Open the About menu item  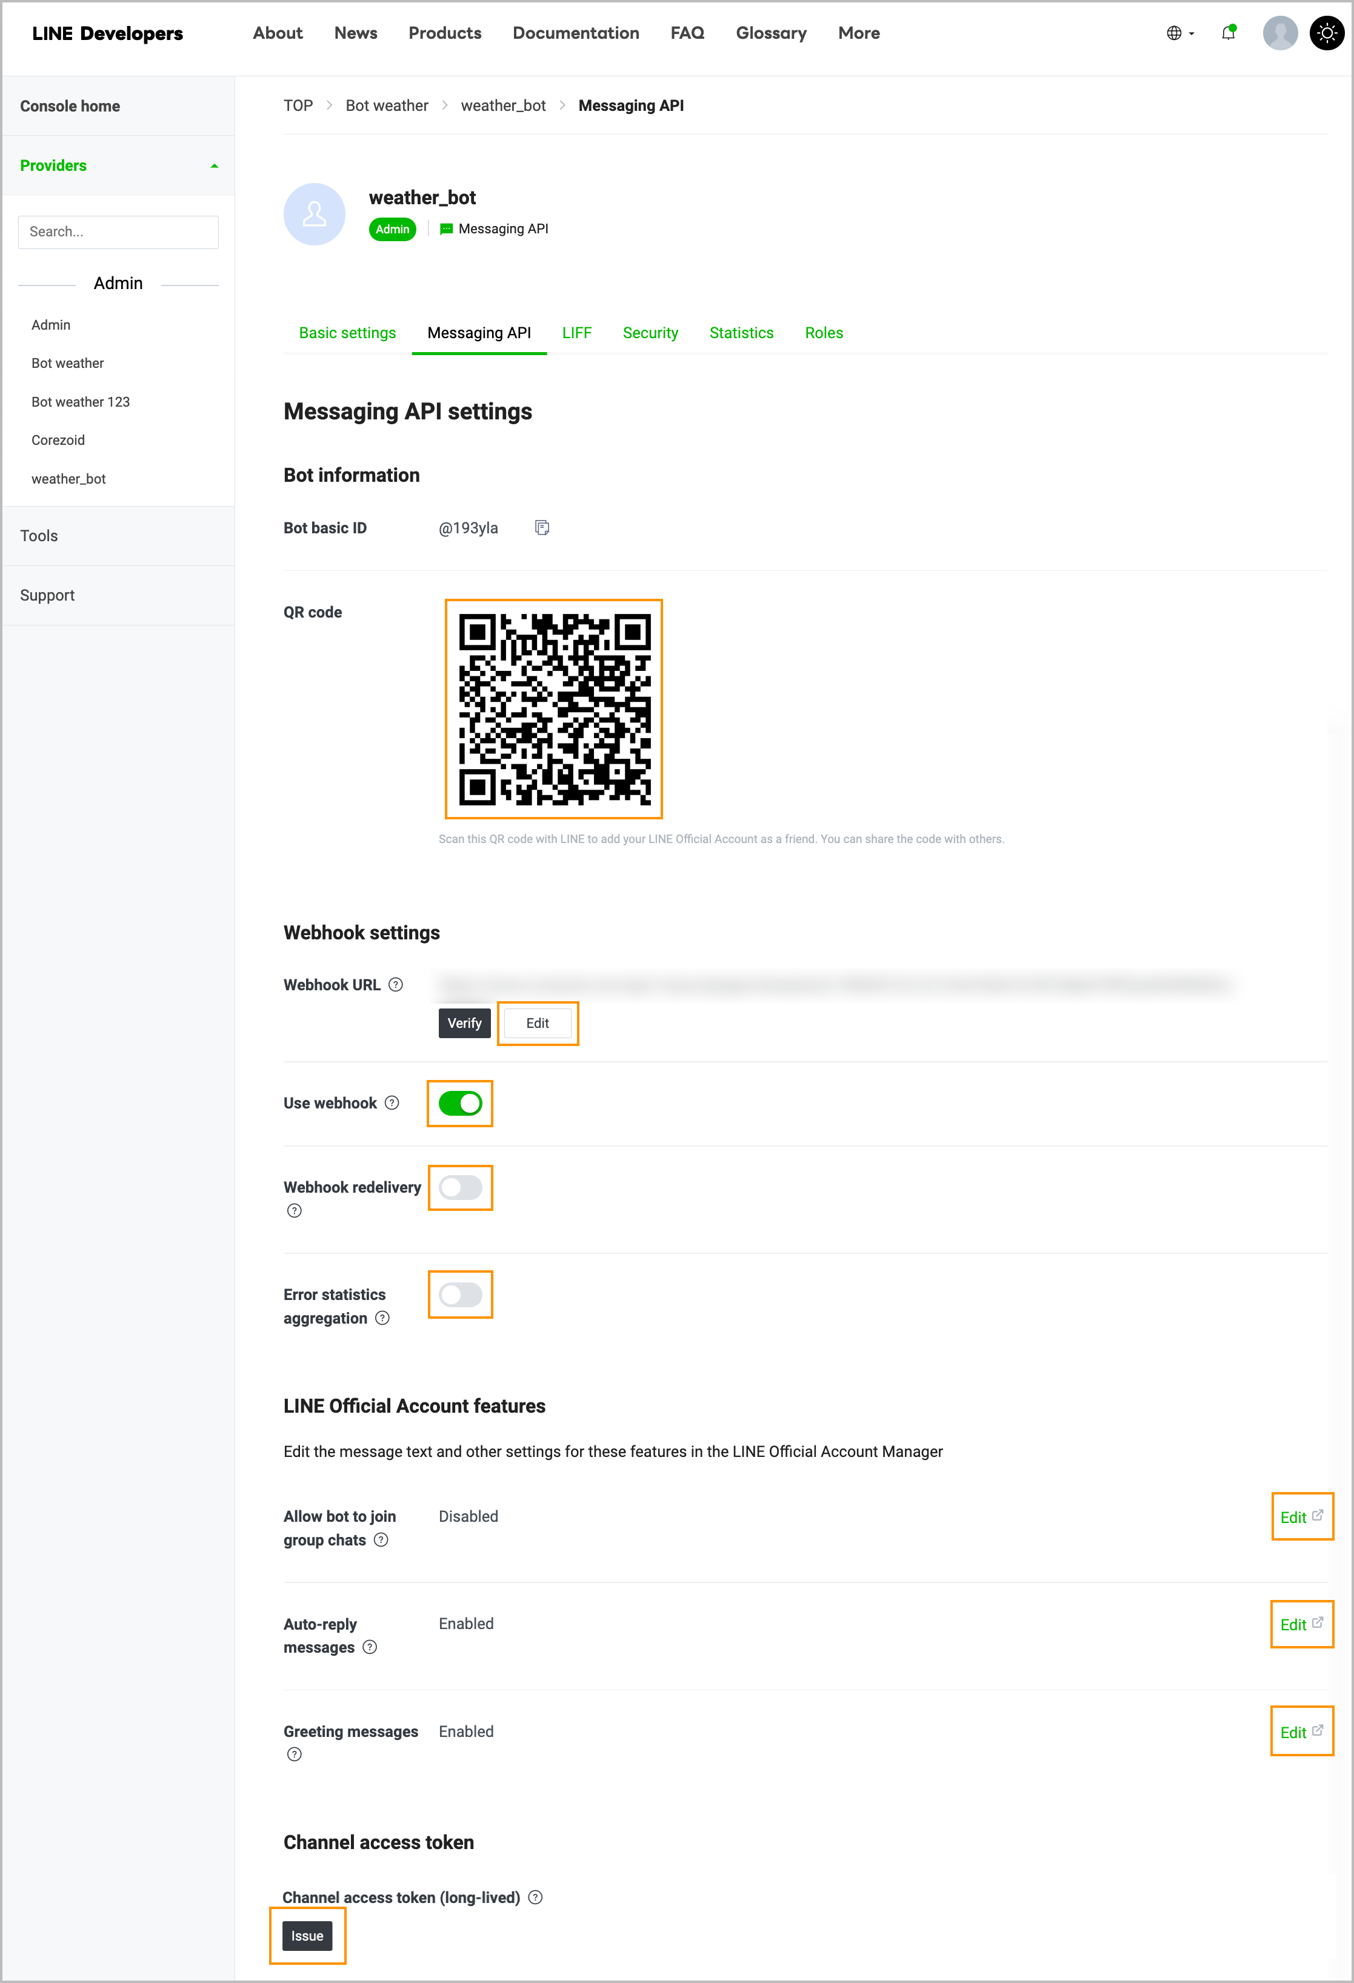277,33
